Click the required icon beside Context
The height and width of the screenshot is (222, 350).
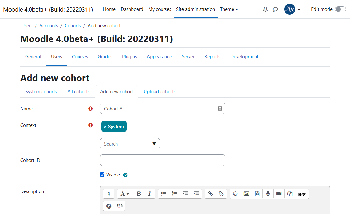90,125
